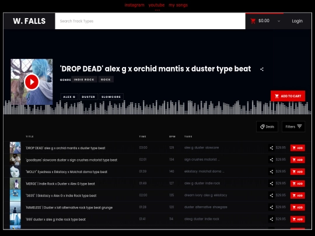
Task: Share the 'NAMELESS' Duster track
Action: (x=271, y=207)
